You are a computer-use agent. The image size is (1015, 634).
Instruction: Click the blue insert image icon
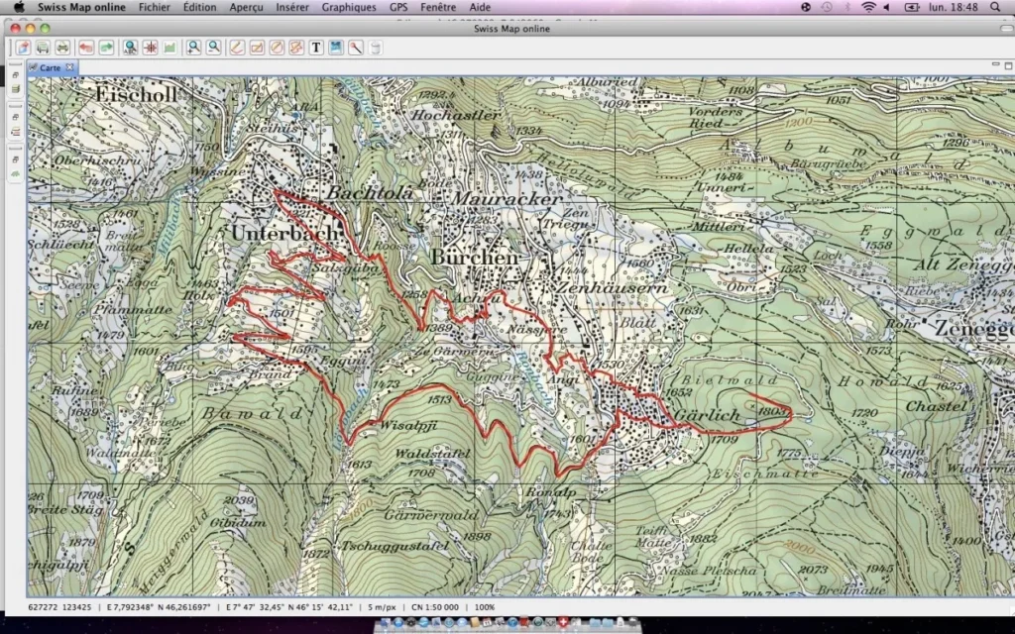[x=336, y=48]
